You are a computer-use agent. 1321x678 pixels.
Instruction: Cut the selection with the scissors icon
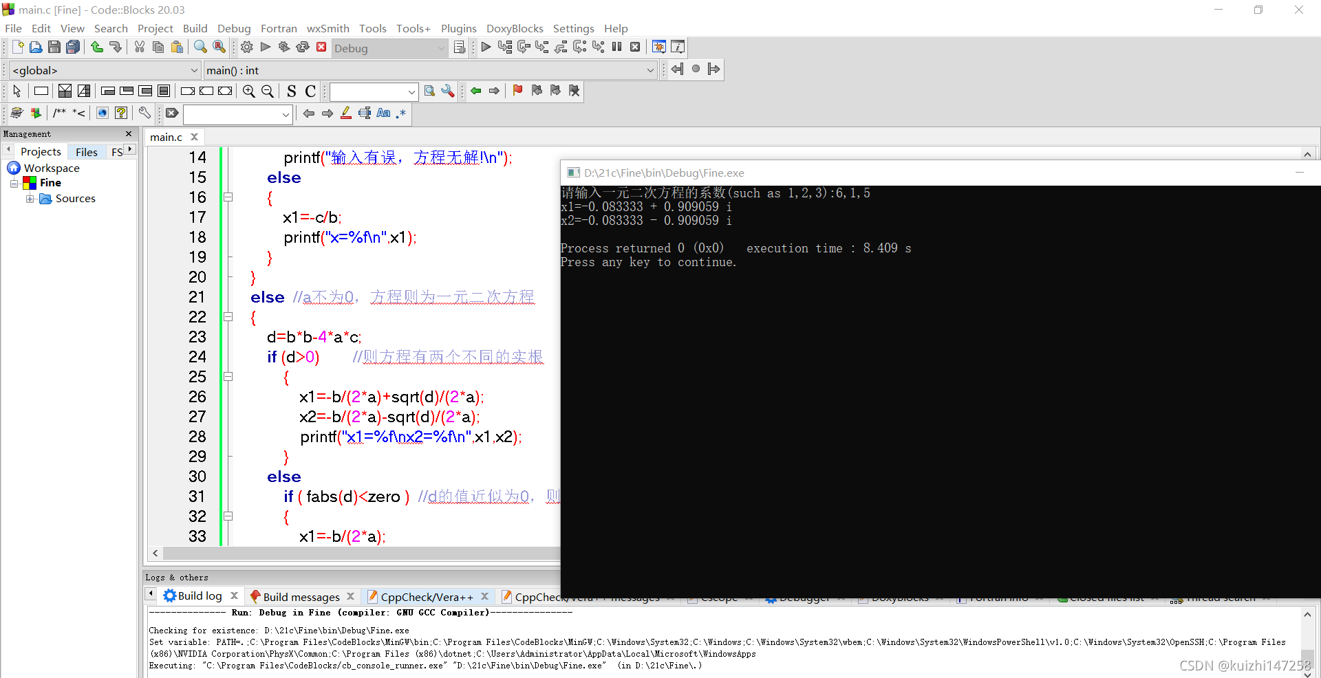pyautogui.click(x=140, y=47)
